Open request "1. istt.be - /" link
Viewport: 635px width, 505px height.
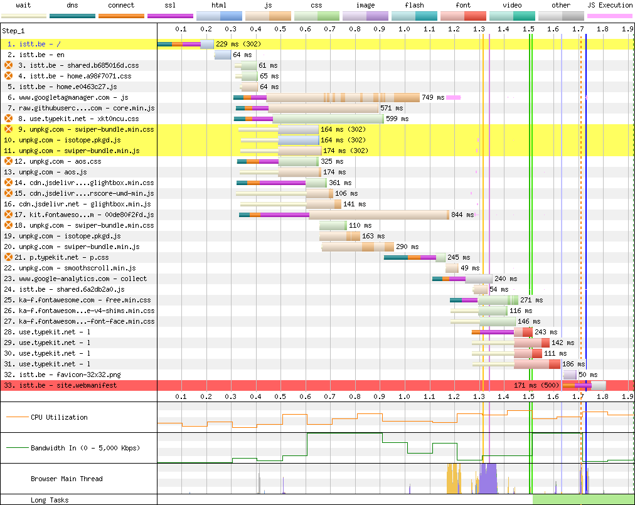point(35,44)
